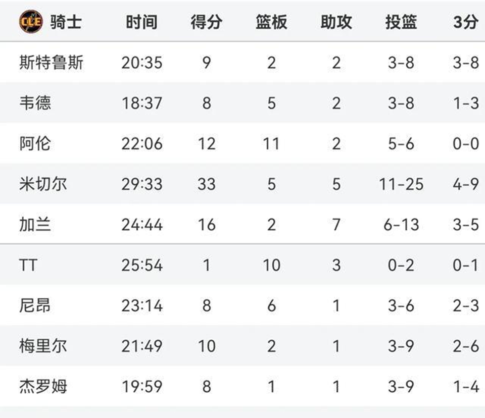Click the 得分 column header

[x=206, y=22]
